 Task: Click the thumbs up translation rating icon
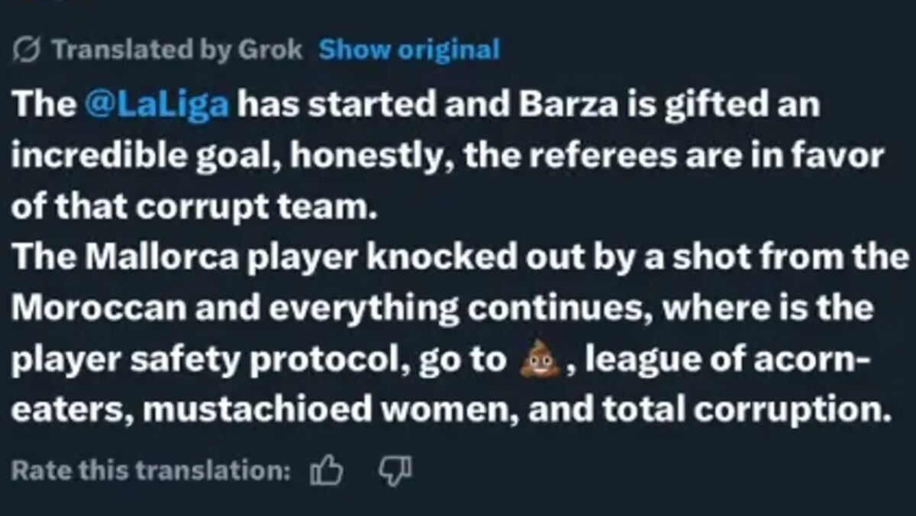327,471
